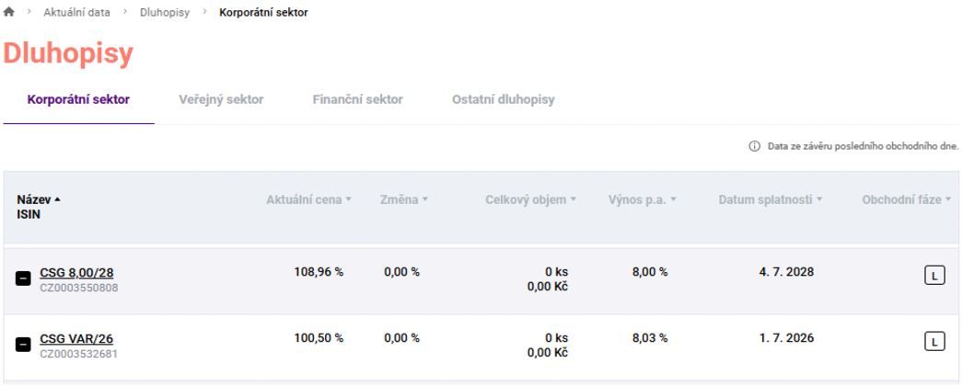Click the L trading phase badge for CSG 8,00/28
This screenshot has width=963, height=386.
(934, 277)
